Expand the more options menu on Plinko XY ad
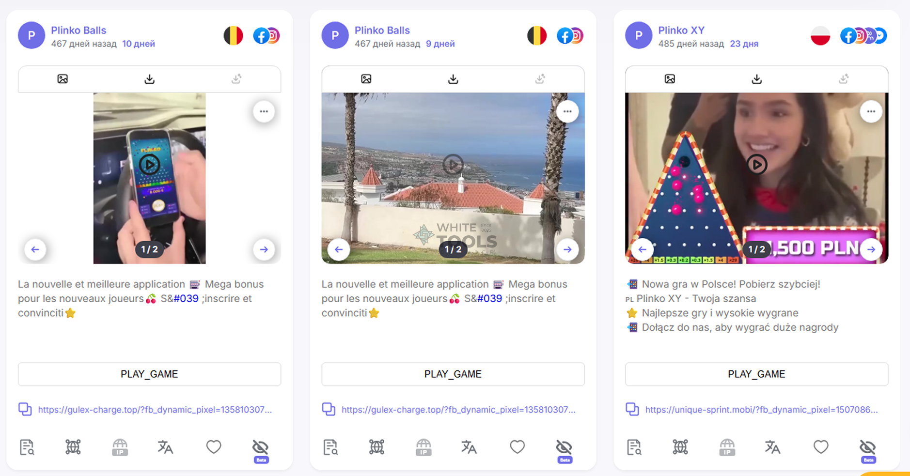This screenshot has width=910, height=476. [871, 112]
